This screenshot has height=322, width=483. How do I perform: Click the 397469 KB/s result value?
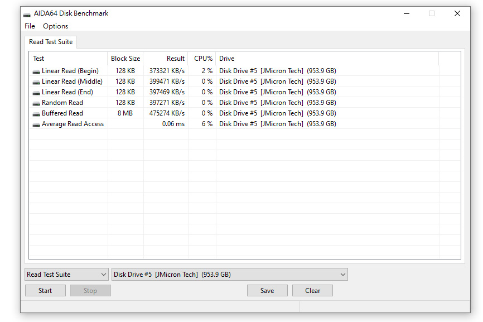(x=167, y=92)
